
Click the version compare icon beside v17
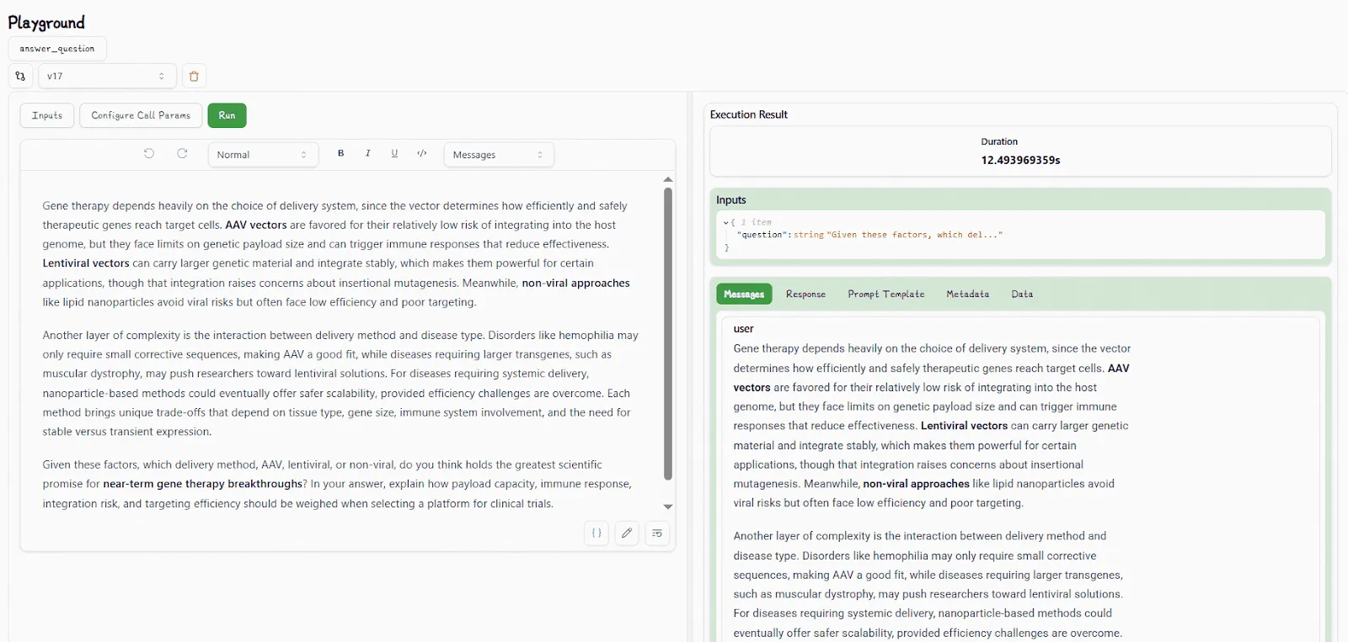point(20,76)
